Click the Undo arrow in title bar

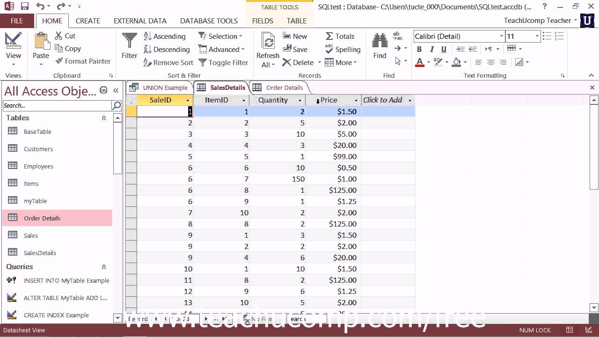[40, 7]
